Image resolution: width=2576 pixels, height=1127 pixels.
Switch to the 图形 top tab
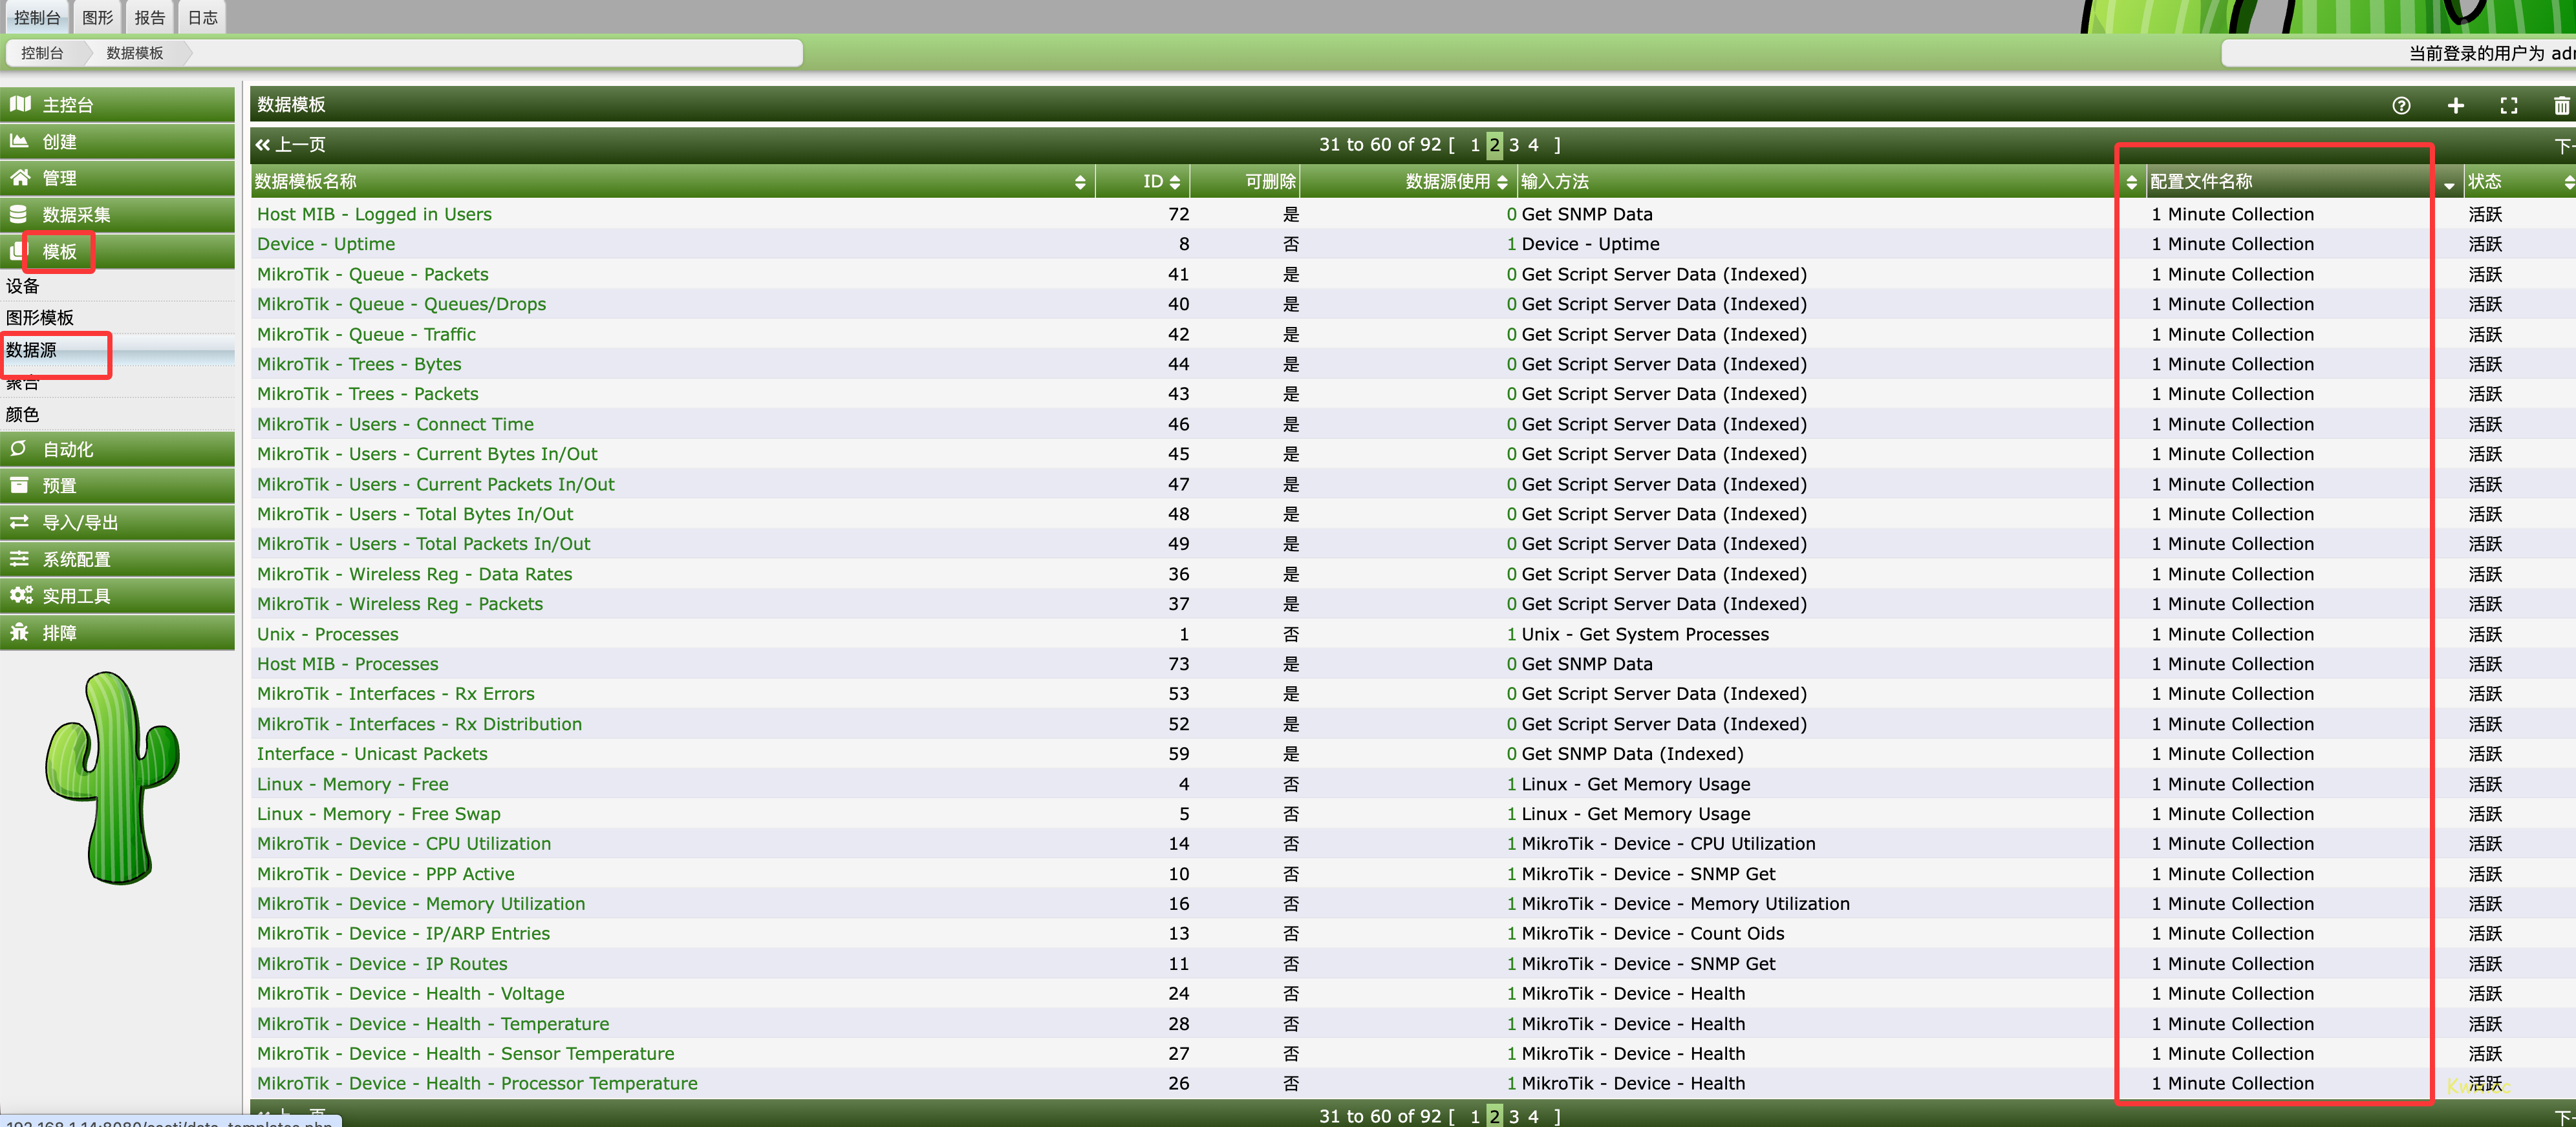[x=97, y=17]
